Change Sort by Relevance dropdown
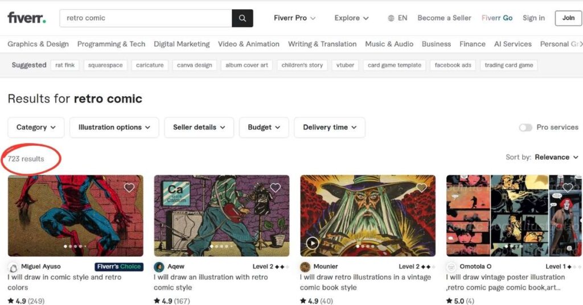 tap(556, 157)
